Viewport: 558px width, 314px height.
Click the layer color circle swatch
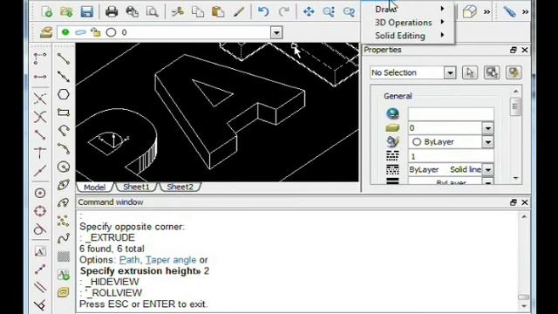coord(111,32)
